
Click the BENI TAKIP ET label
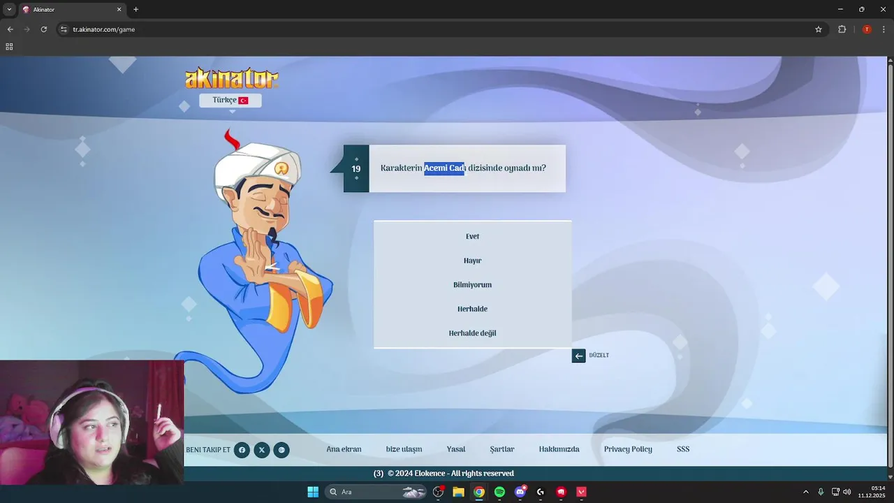pyautogui.click(x=207, y=450)
